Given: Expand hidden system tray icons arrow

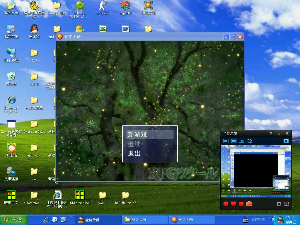Looking at the screenshot, I should coord(274,220).
